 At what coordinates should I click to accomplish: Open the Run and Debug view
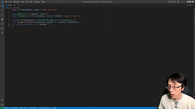[x=2, y=19]
